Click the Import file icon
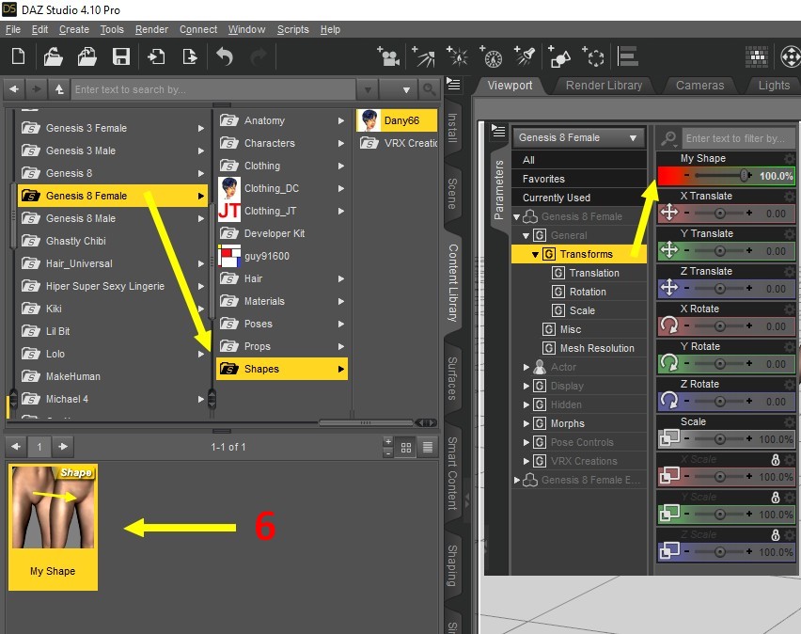The image size is (801, 634). pos(156,56)
